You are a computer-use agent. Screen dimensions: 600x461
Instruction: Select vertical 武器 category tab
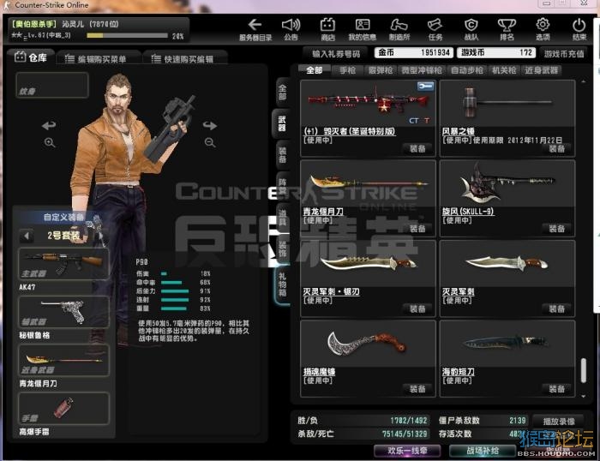[x=282, y=123]
